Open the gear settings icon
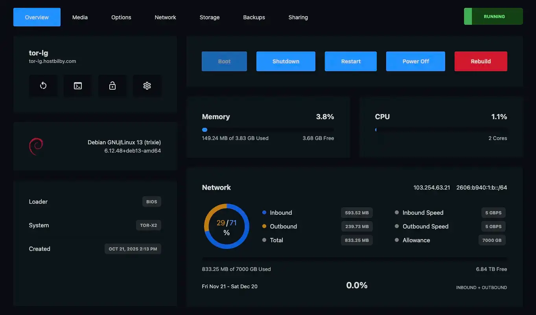 tap(147, 86)
